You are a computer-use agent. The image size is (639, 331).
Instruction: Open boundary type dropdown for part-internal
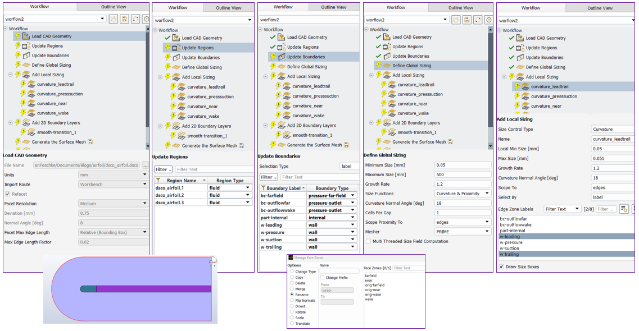(332, 218)
